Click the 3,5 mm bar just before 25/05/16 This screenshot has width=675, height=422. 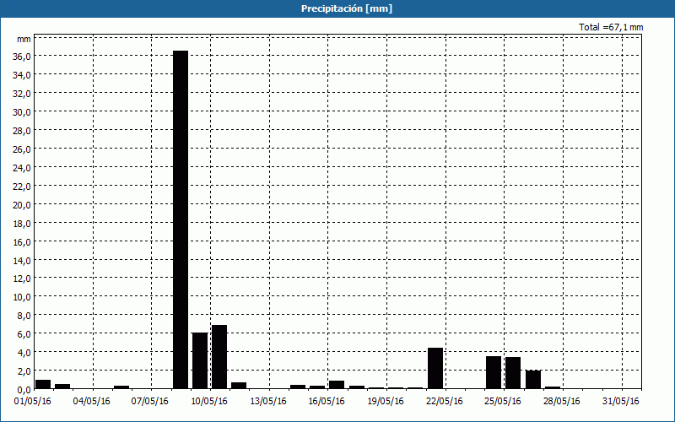[494, 372]
